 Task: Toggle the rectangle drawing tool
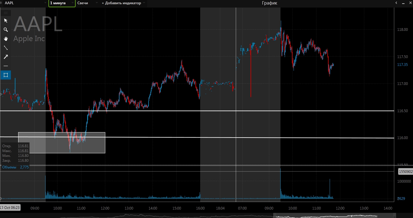[x=5, y=75]
